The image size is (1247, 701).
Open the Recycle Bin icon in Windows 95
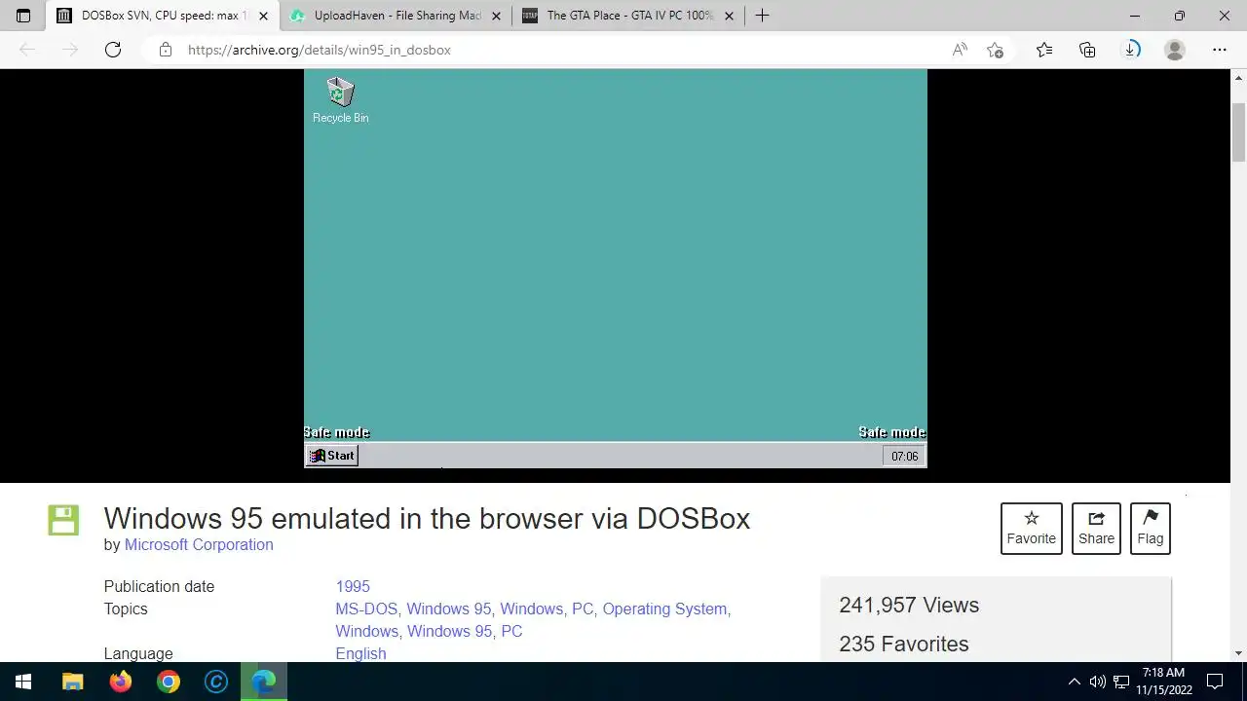pyautogui.click(x=340, y=100)
